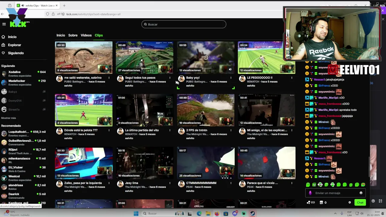Open the Windows Start menu

pyautogui.click(x=136, y=214)
